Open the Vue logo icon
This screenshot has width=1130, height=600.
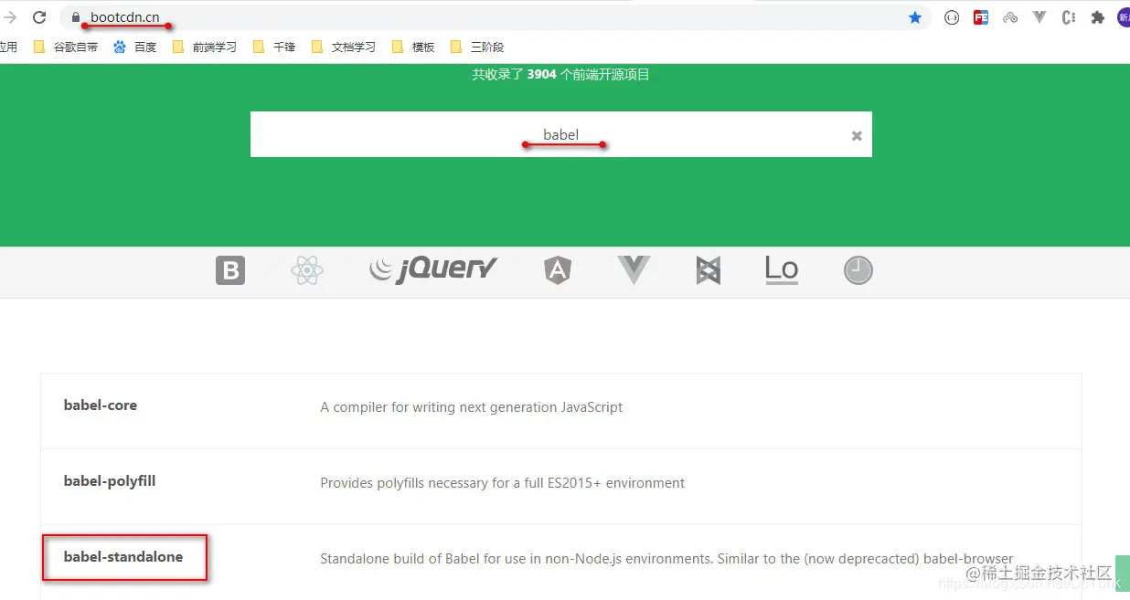pyautogui.click(x=634, y=269)
